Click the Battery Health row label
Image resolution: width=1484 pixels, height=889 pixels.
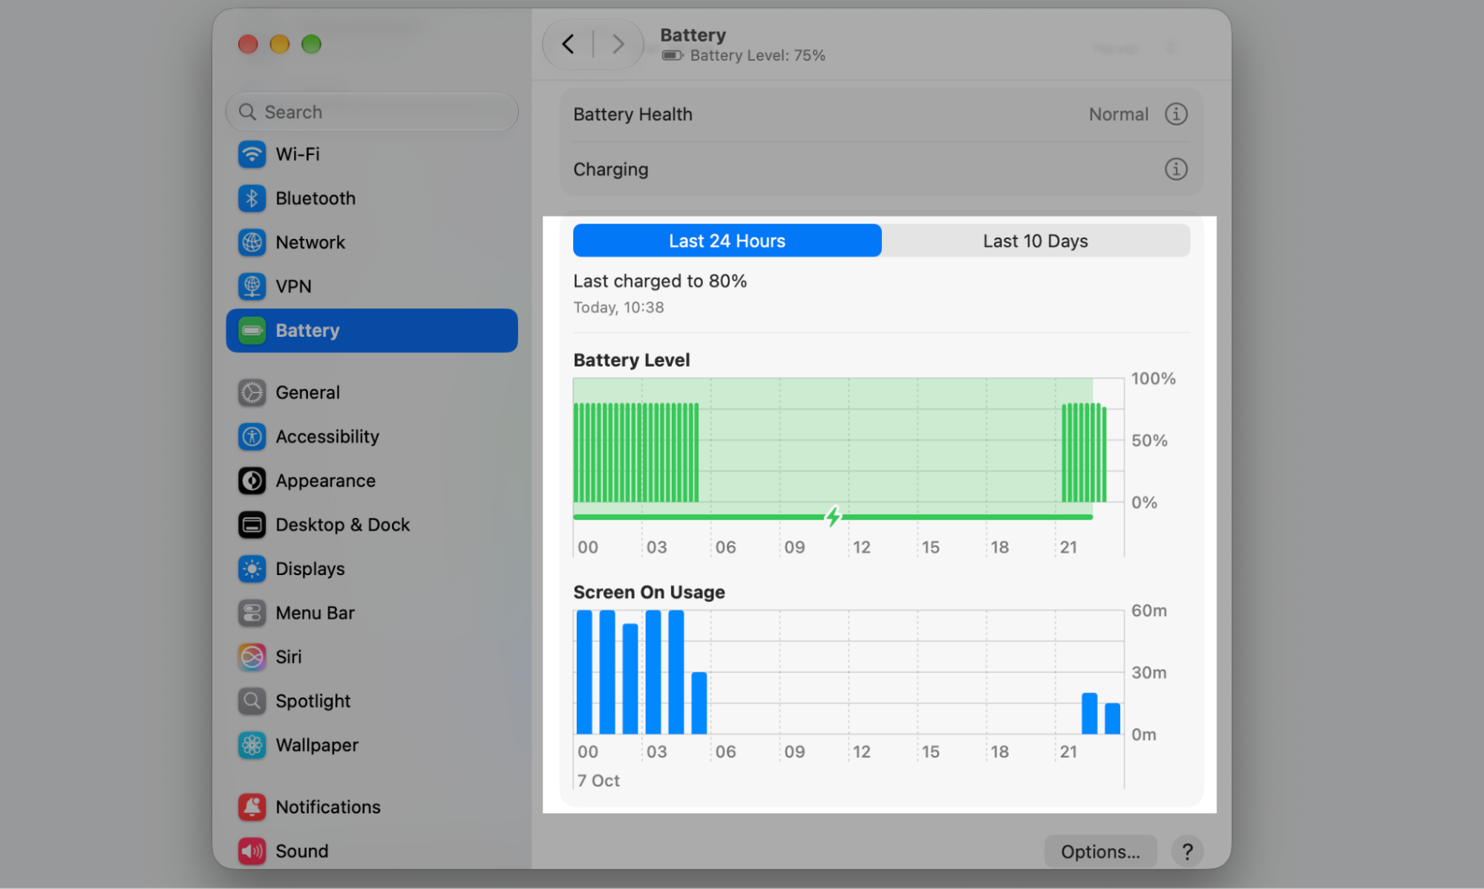(x=633, y=114)
